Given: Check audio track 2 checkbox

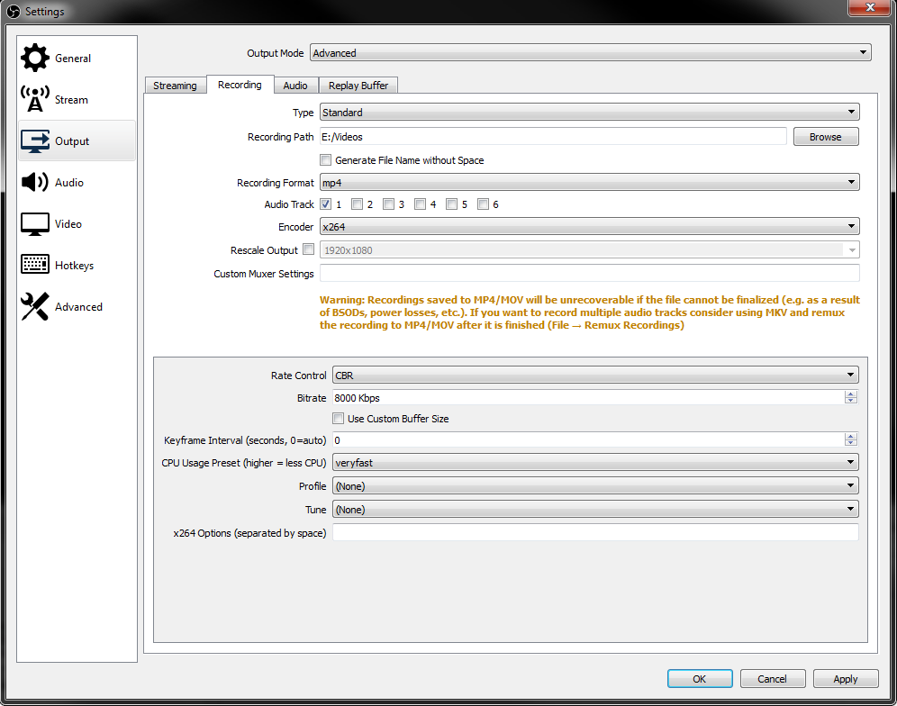Looking at the screenshot, I should coord(358,204).
